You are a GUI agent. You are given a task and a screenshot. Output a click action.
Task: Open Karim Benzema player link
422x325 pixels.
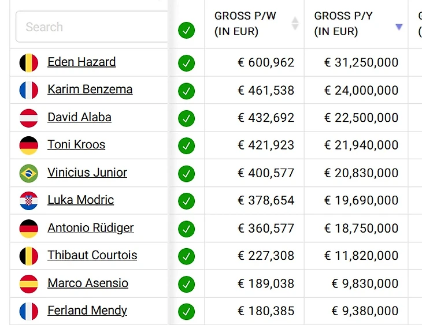coord(90,89)
